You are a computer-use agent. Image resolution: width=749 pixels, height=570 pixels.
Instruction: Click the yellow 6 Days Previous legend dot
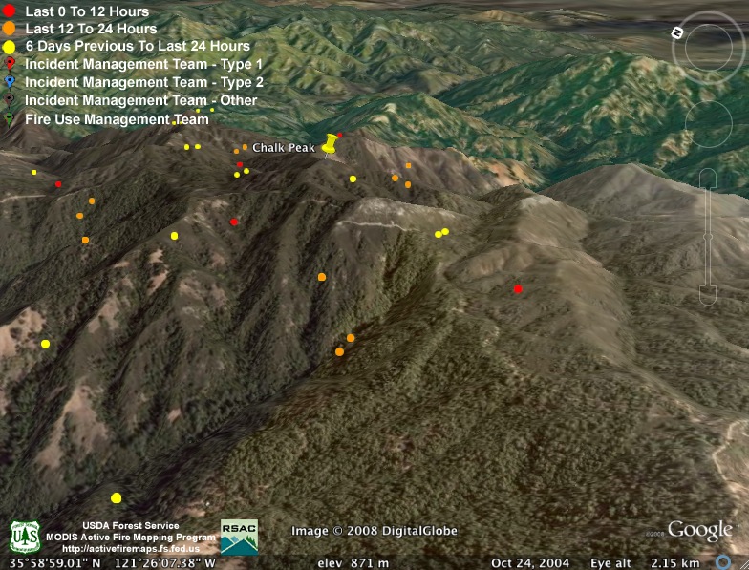click(x=10, y=46)
